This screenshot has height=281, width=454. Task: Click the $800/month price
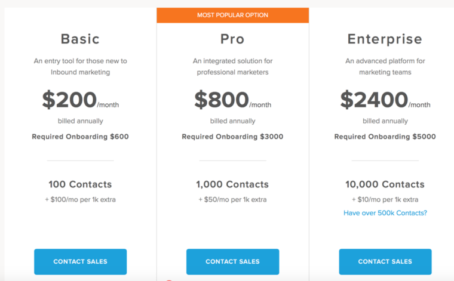click(232, 100)
